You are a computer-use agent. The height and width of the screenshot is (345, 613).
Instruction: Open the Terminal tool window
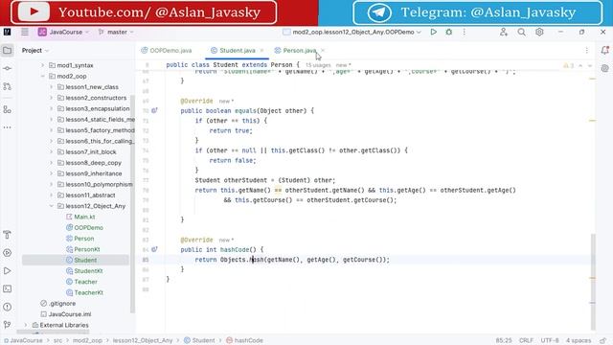[x=7, y=288]
